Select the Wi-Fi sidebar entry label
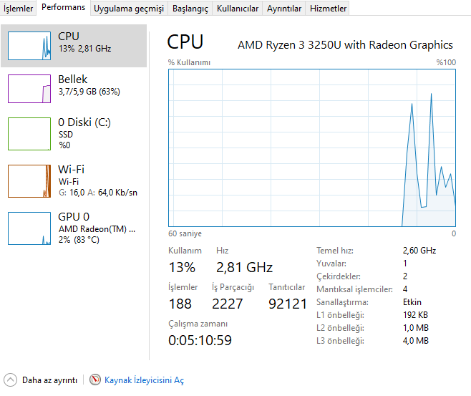 (x=71, y=170)
